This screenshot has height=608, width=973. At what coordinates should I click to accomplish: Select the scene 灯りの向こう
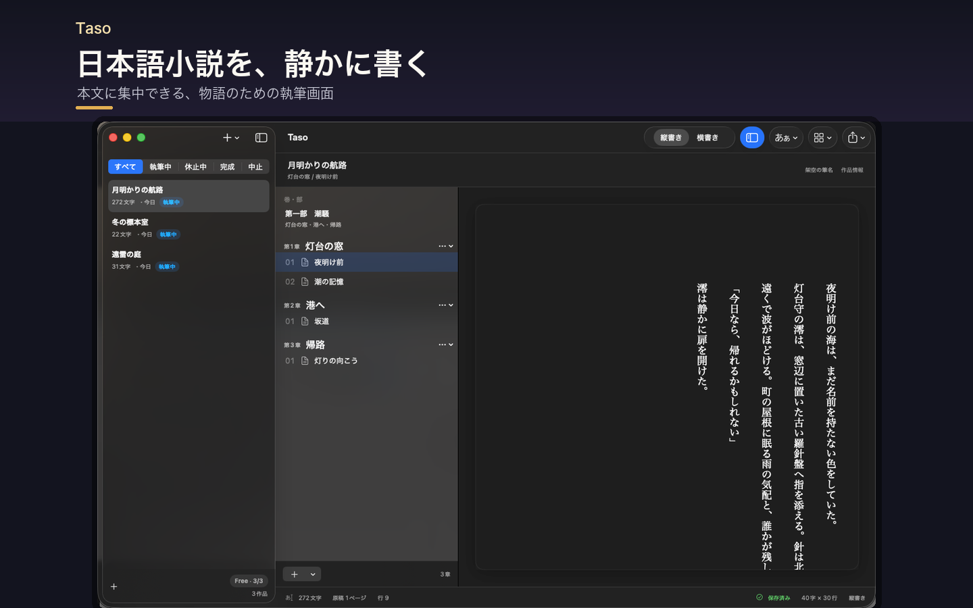(366, 361)
